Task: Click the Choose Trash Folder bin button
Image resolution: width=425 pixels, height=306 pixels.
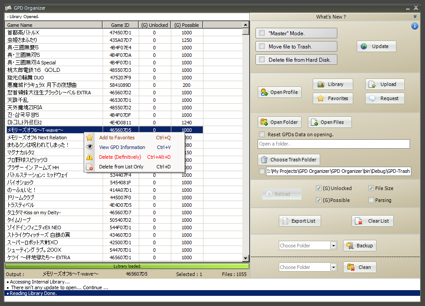Action: click(x=288, y=160)
